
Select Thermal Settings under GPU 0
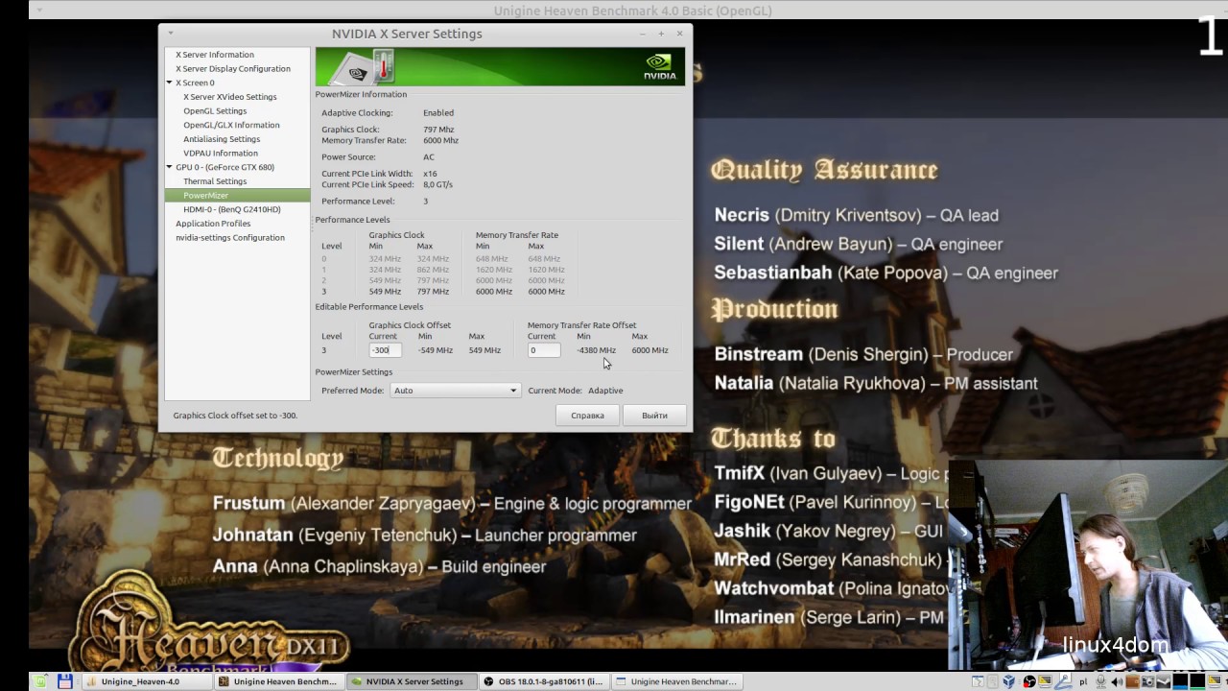pos(215,181)
